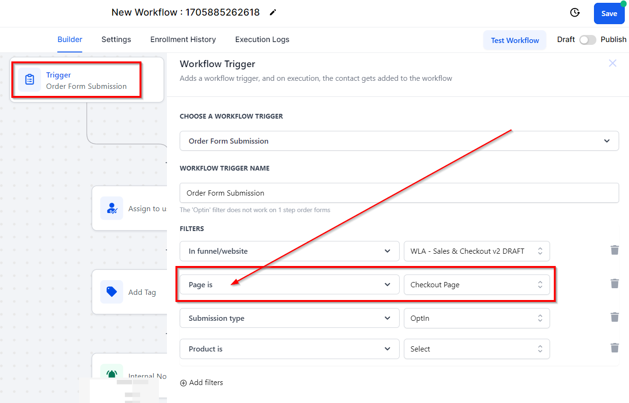Remove the Submission type filter
Image resolution: width=629 pixels, height=403 pixels.
pos(614,317)
